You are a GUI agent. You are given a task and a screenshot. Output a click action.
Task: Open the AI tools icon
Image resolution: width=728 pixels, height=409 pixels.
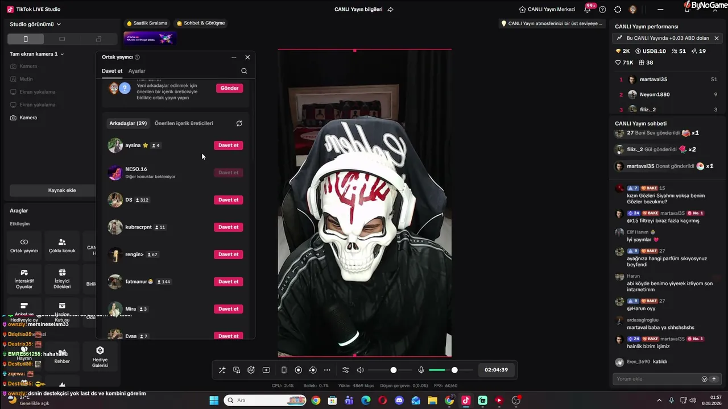[x=251, y=370]
